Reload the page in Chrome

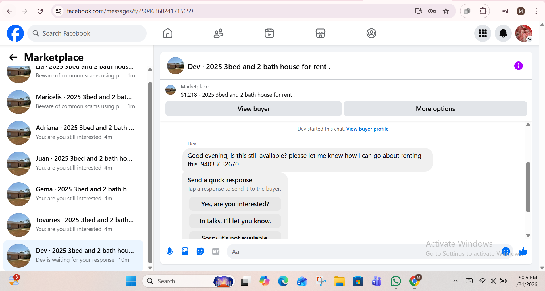(40, 11)
